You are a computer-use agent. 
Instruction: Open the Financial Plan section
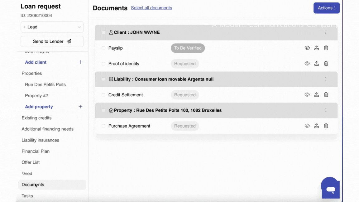[x=36, y=151]
